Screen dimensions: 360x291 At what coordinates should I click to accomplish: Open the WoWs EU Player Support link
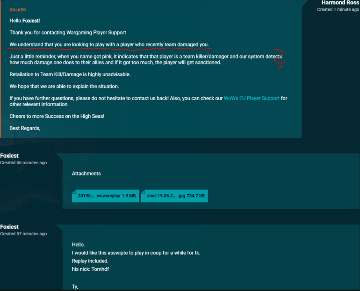point(252,98)
